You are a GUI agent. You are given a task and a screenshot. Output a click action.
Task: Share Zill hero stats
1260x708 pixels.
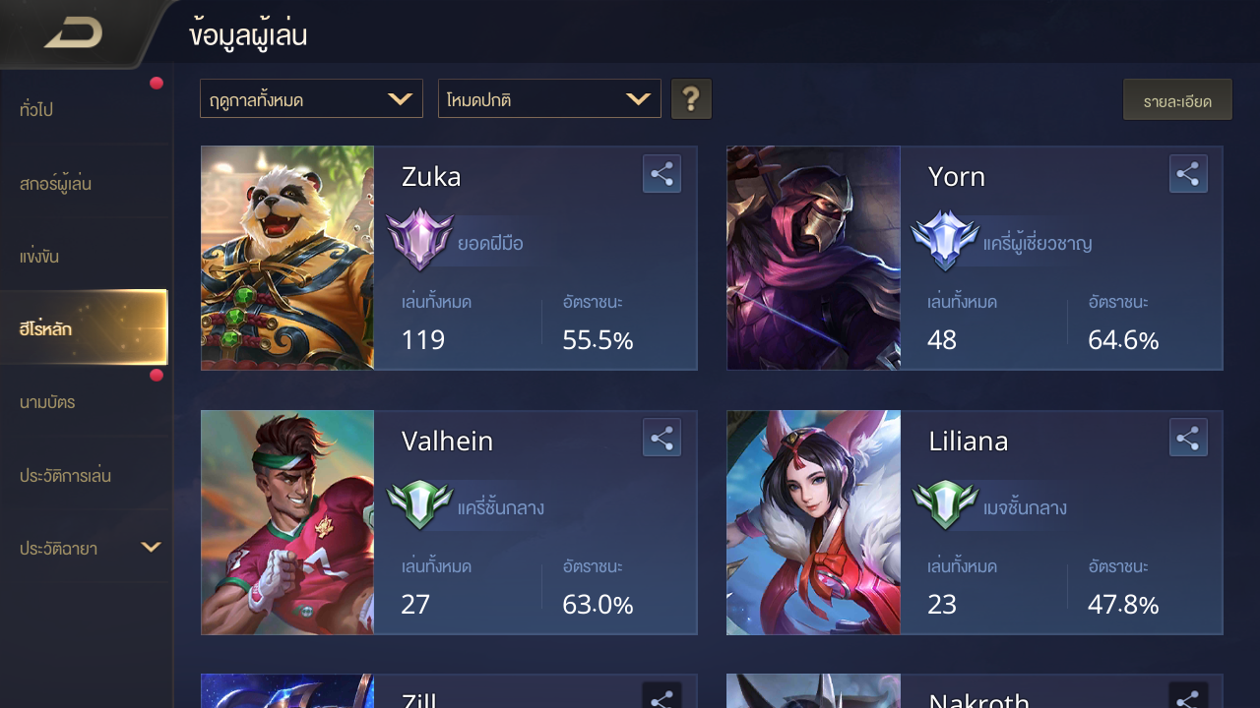click(x=661, y=696)
